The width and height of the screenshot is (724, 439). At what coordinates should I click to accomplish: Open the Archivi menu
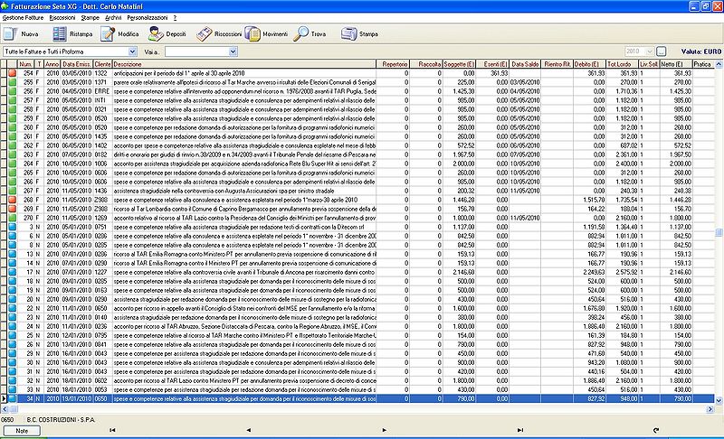pos(113,17)
